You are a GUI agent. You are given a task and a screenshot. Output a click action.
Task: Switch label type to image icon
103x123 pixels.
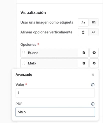tap(93, 22)
